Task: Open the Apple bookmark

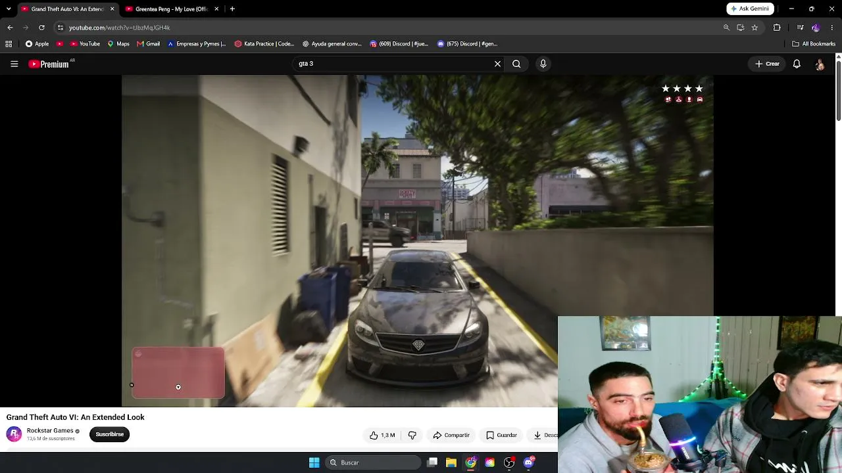Action: [x=37, y=44]
